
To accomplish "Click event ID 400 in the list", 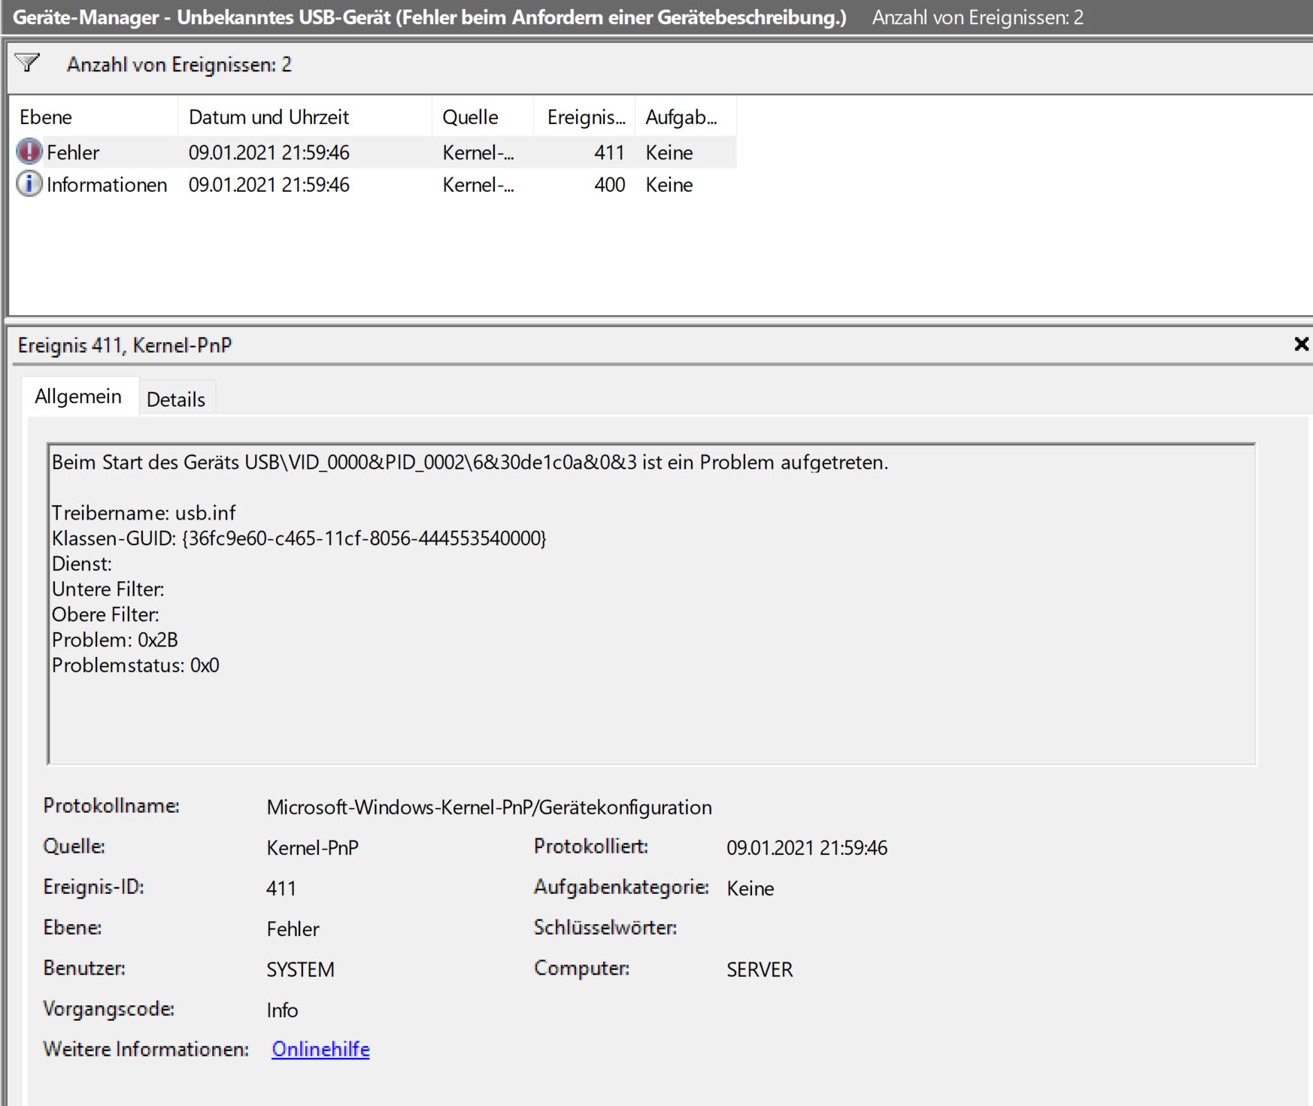I will pos(609,185).
